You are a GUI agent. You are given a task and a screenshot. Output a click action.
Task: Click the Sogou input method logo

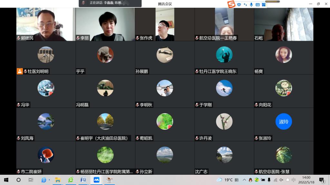coord(231,4)
